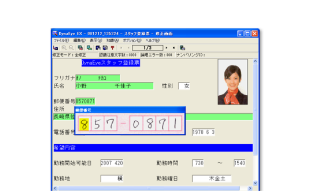The width and height of the screenshot is (310, 191).
Task: Go to next page arrow
Action: click(167, 48)
